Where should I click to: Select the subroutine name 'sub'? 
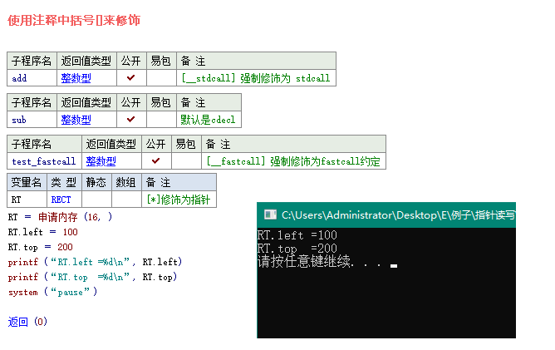click(19, 120)
